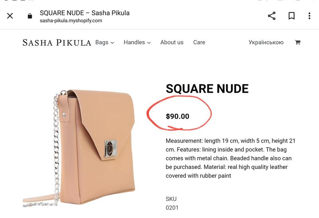Go to the Care page
Image resolution: width=319 pixels, height=218 pixels.
pyautogui.click(x=199, y=42)
